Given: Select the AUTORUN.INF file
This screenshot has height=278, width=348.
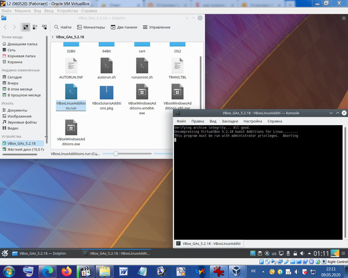Looking at the screenshot, I should [x=71, y=68].
